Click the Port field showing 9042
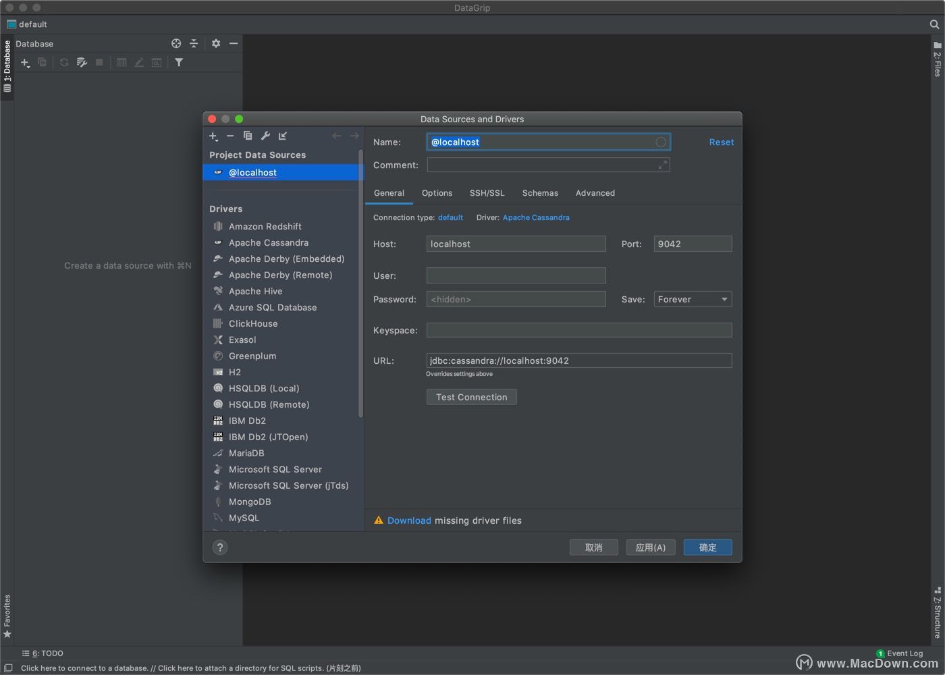 (x=693, y=244)
